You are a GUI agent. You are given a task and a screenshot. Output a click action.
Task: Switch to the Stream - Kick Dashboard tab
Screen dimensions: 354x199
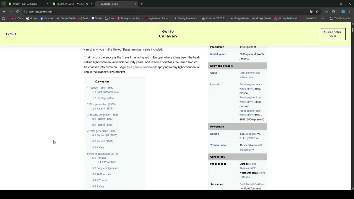(25, 4)
